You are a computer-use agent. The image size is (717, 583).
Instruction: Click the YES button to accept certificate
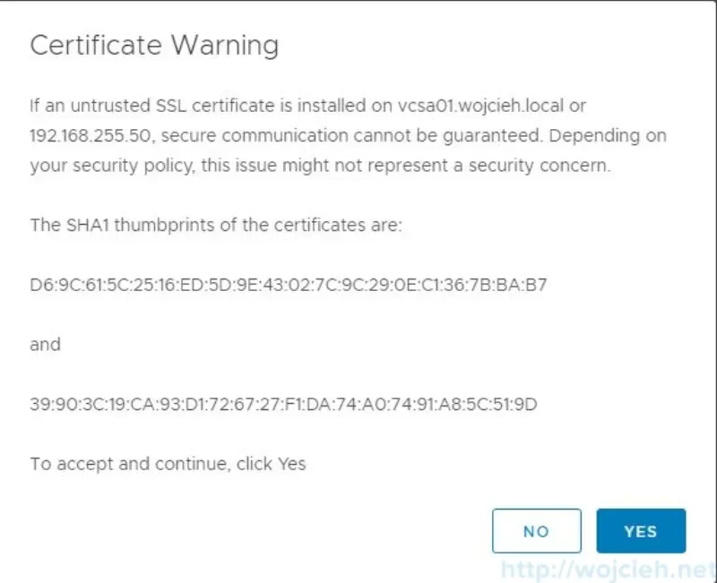[641, 530]
